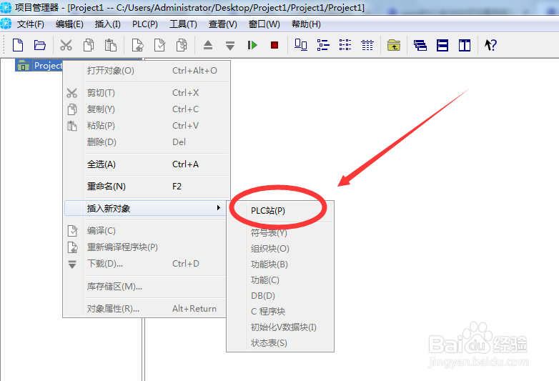Click the Open folder toolbar icon
The width and height of the screenshot is (559, 381).
pyautogui.click(x=40, y=45)
